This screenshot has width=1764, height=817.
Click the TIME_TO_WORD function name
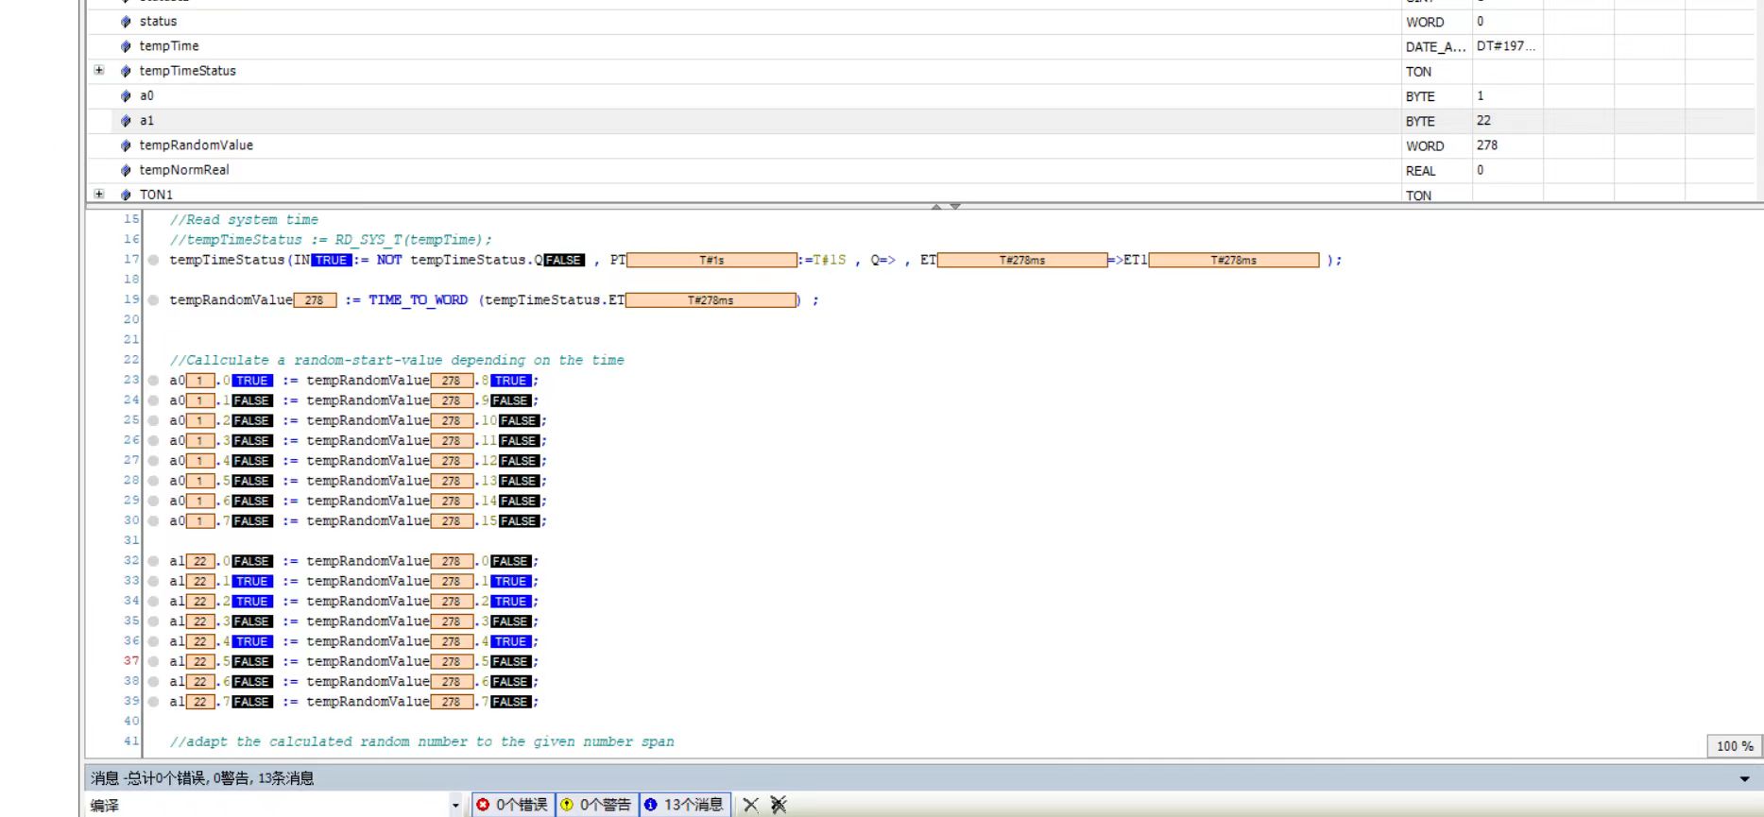click(418, 300)
